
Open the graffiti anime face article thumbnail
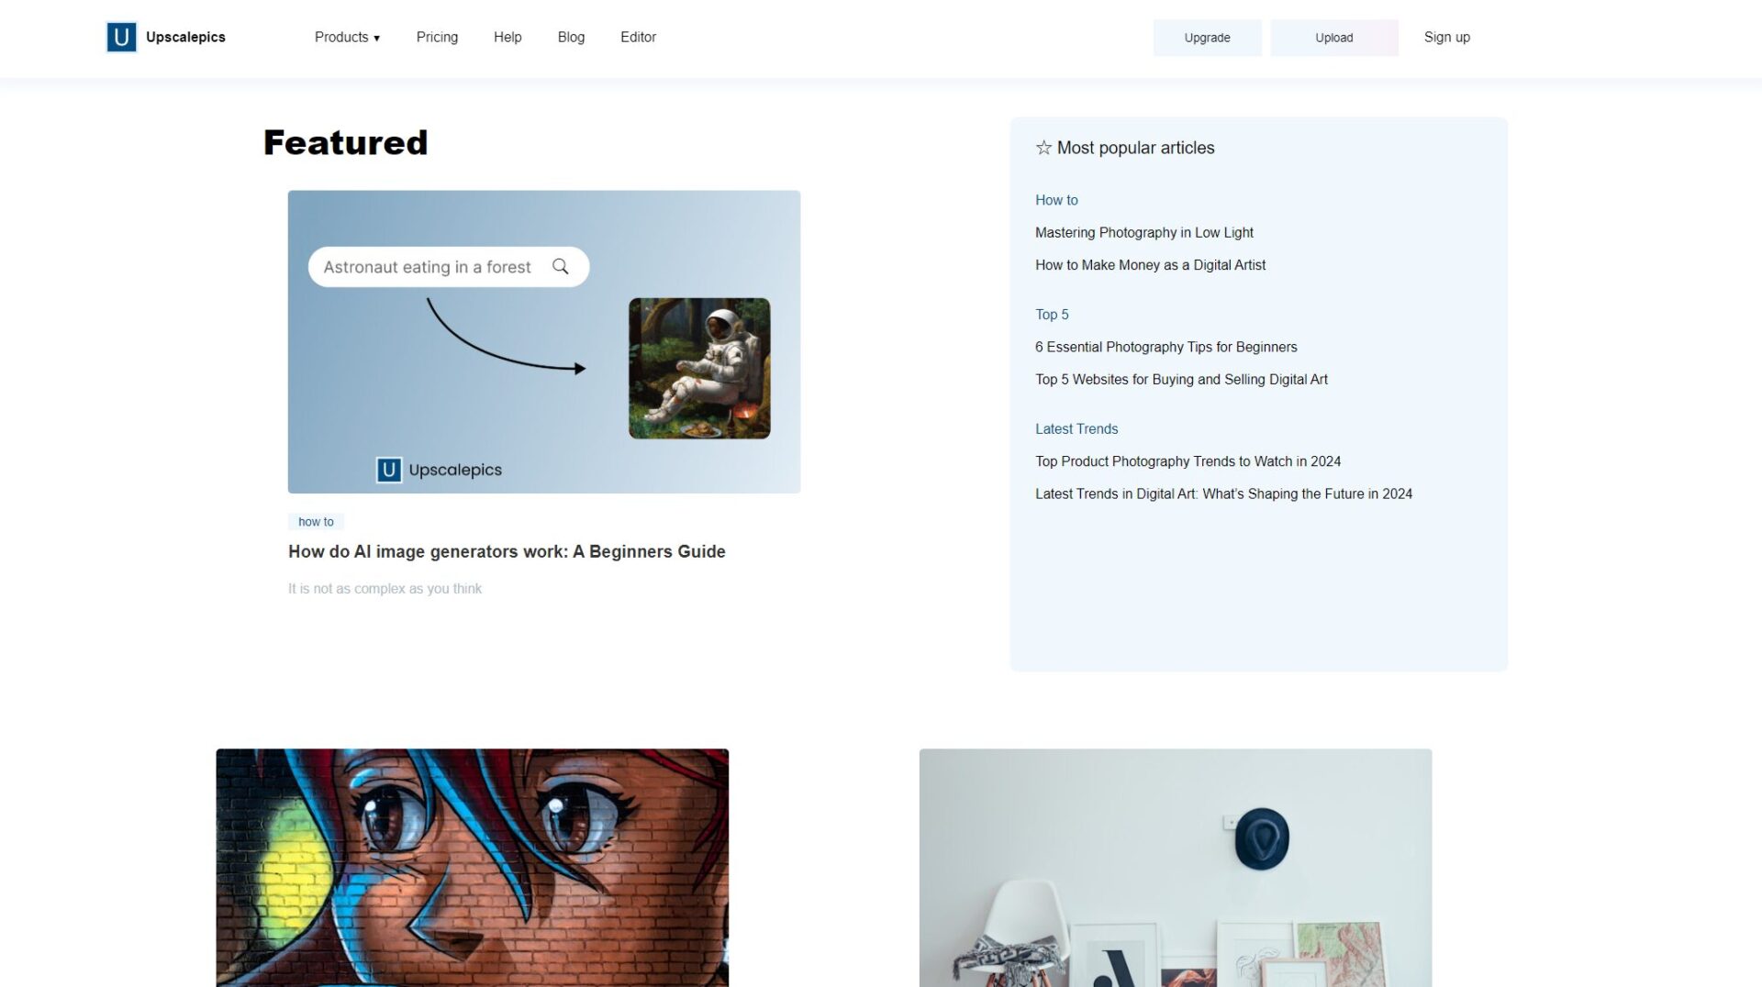(472, 868)
